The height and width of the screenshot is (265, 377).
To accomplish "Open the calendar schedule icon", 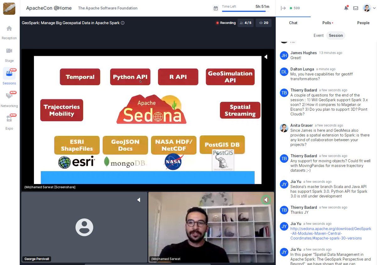I will [x=216, y=8].
